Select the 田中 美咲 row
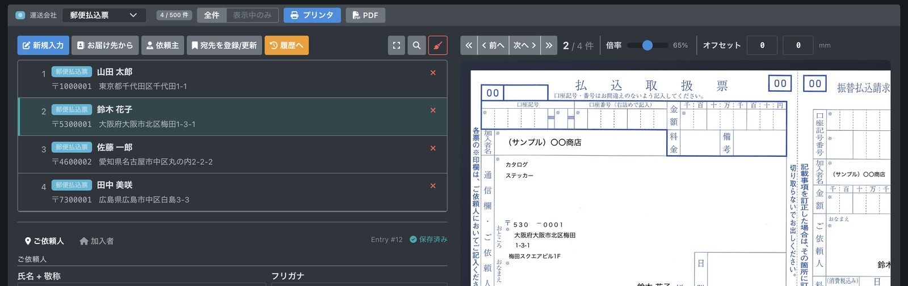 [233, 192]
